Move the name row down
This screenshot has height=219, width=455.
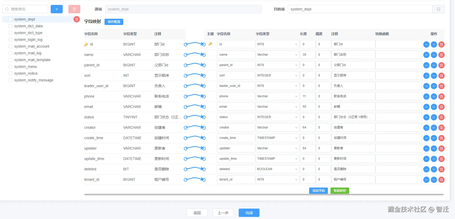(x=434, y=55)
